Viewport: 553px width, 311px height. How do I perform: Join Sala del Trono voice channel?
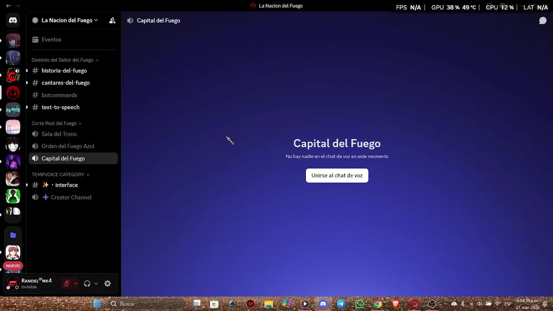(73, 134)
